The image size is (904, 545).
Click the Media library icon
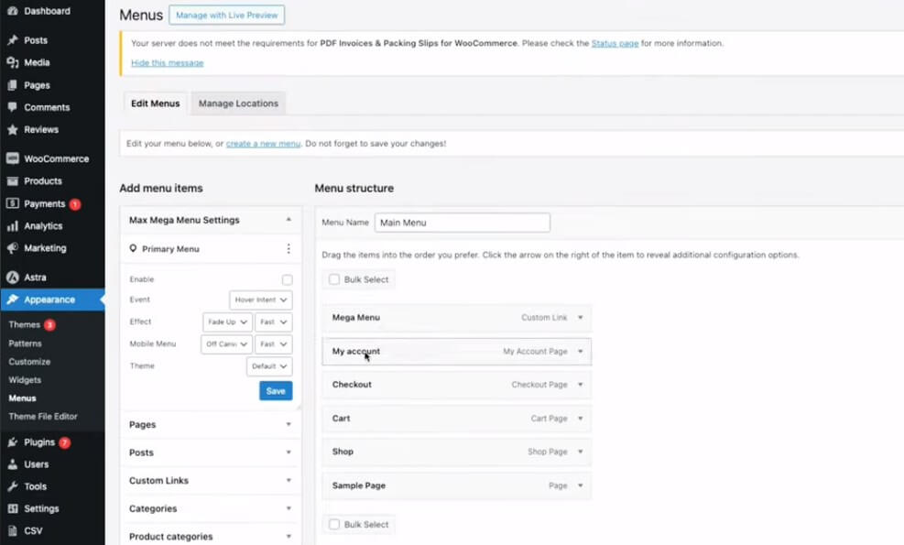(x=12, y=62)
